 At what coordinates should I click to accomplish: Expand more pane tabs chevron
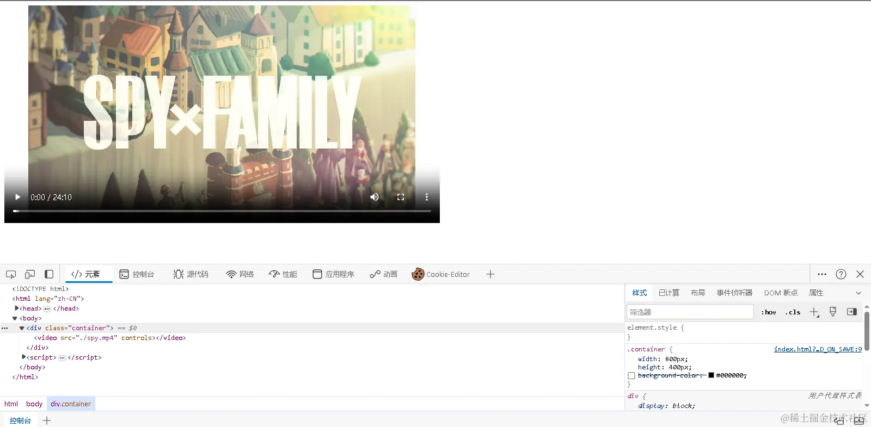click(858, 293)
